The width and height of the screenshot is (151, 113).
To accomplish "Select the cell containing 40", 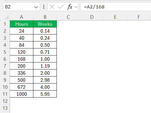I will (x=22, y=38).
